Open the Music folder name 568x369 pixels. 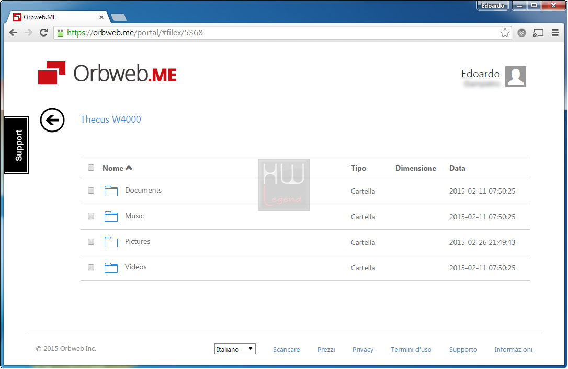pos(134,216)
